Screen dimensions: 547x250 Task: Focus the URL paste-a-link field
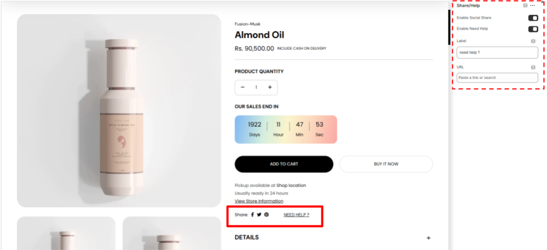(x=497, y=78)
